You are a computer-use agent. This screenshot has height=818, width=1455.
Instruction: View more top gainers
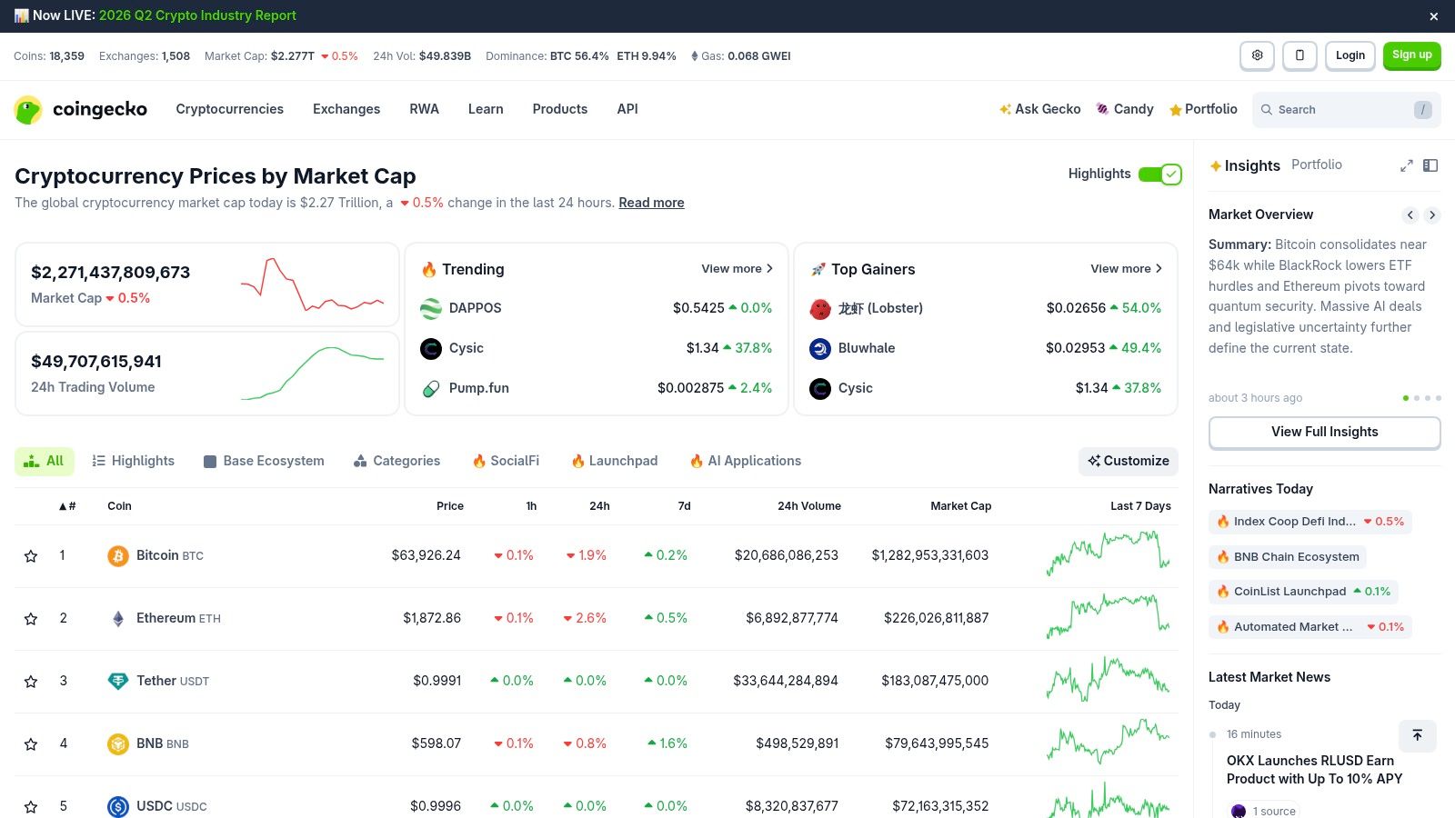tap(1126, 269)
